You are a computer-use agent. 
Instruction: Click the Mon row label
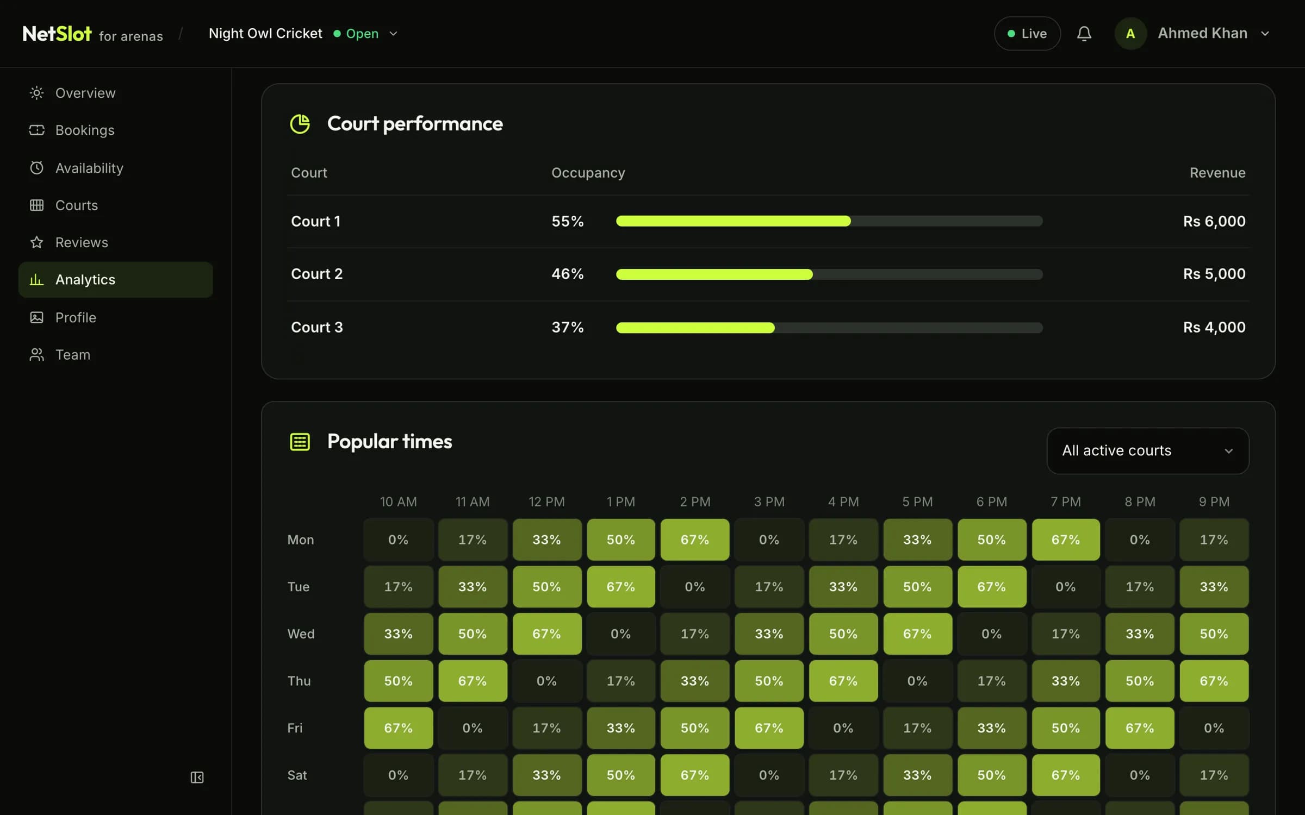pos(300,540)
